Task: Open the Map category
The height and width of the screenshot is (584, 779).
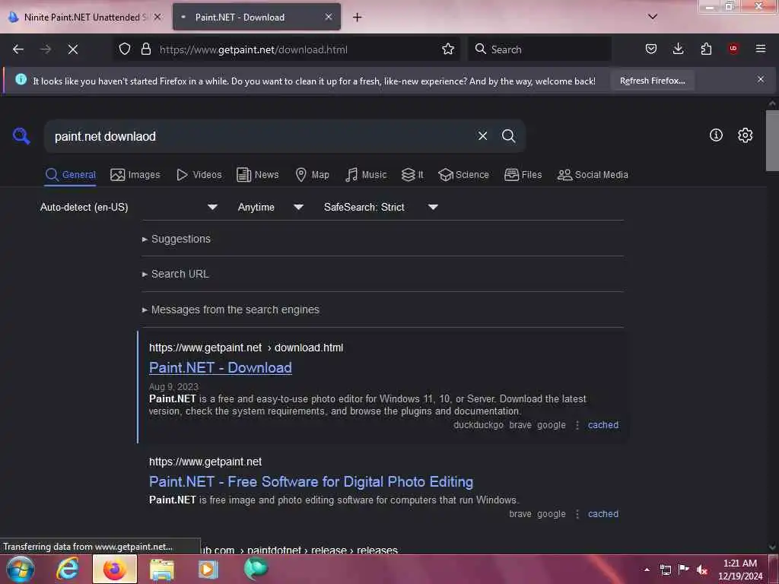Action: pyautogui.click(x=312, y=175)
